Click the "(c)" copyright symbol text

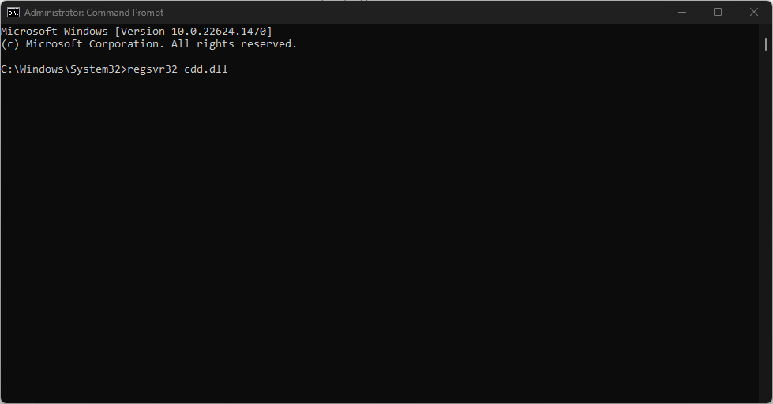[x=9, y=44]
